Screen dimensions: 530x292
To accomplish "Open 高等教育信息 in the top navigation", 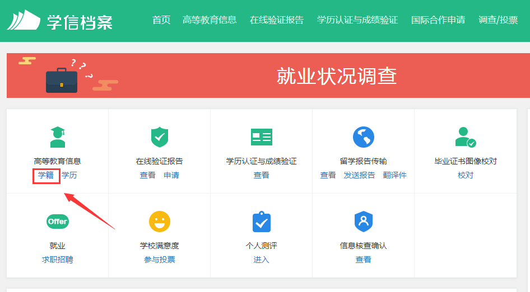I will pyautogui.click(x=210, y=20).
